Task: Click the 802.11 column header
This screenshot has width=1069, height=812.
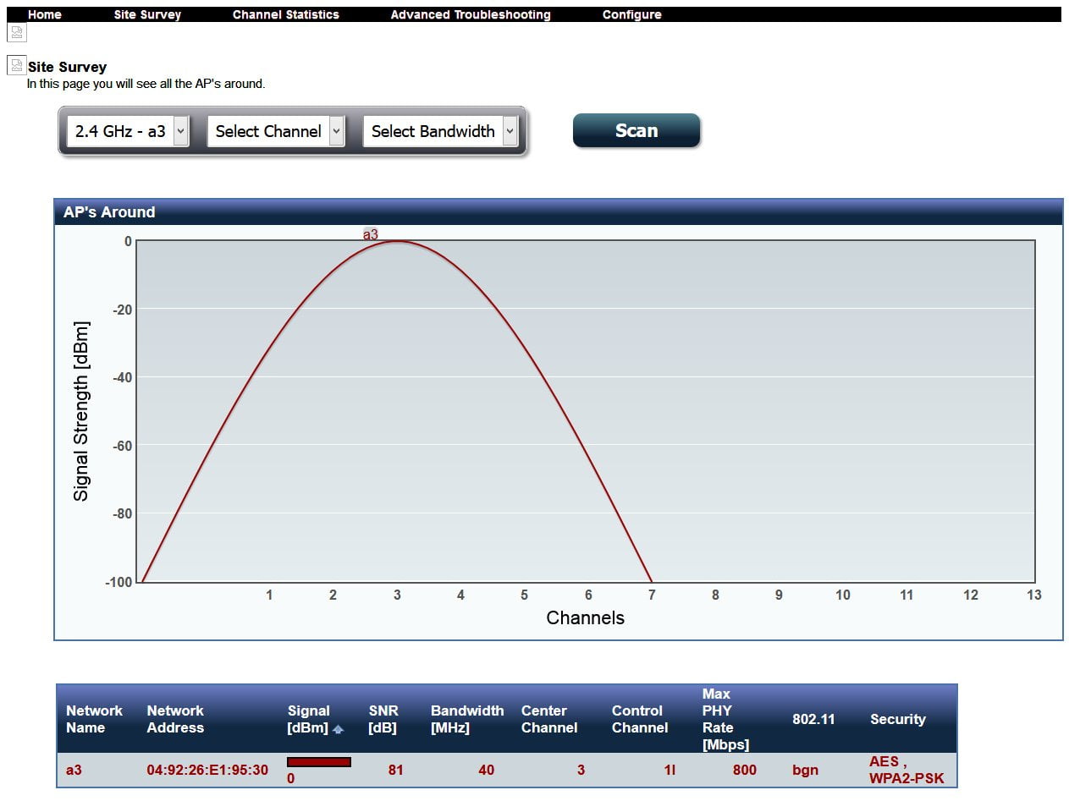Action: (813, 719)
